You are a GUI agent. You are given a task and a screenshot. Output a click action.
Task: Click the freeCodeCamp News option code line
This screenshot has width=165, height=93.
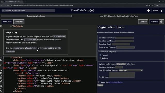click(x=43, y=78)
